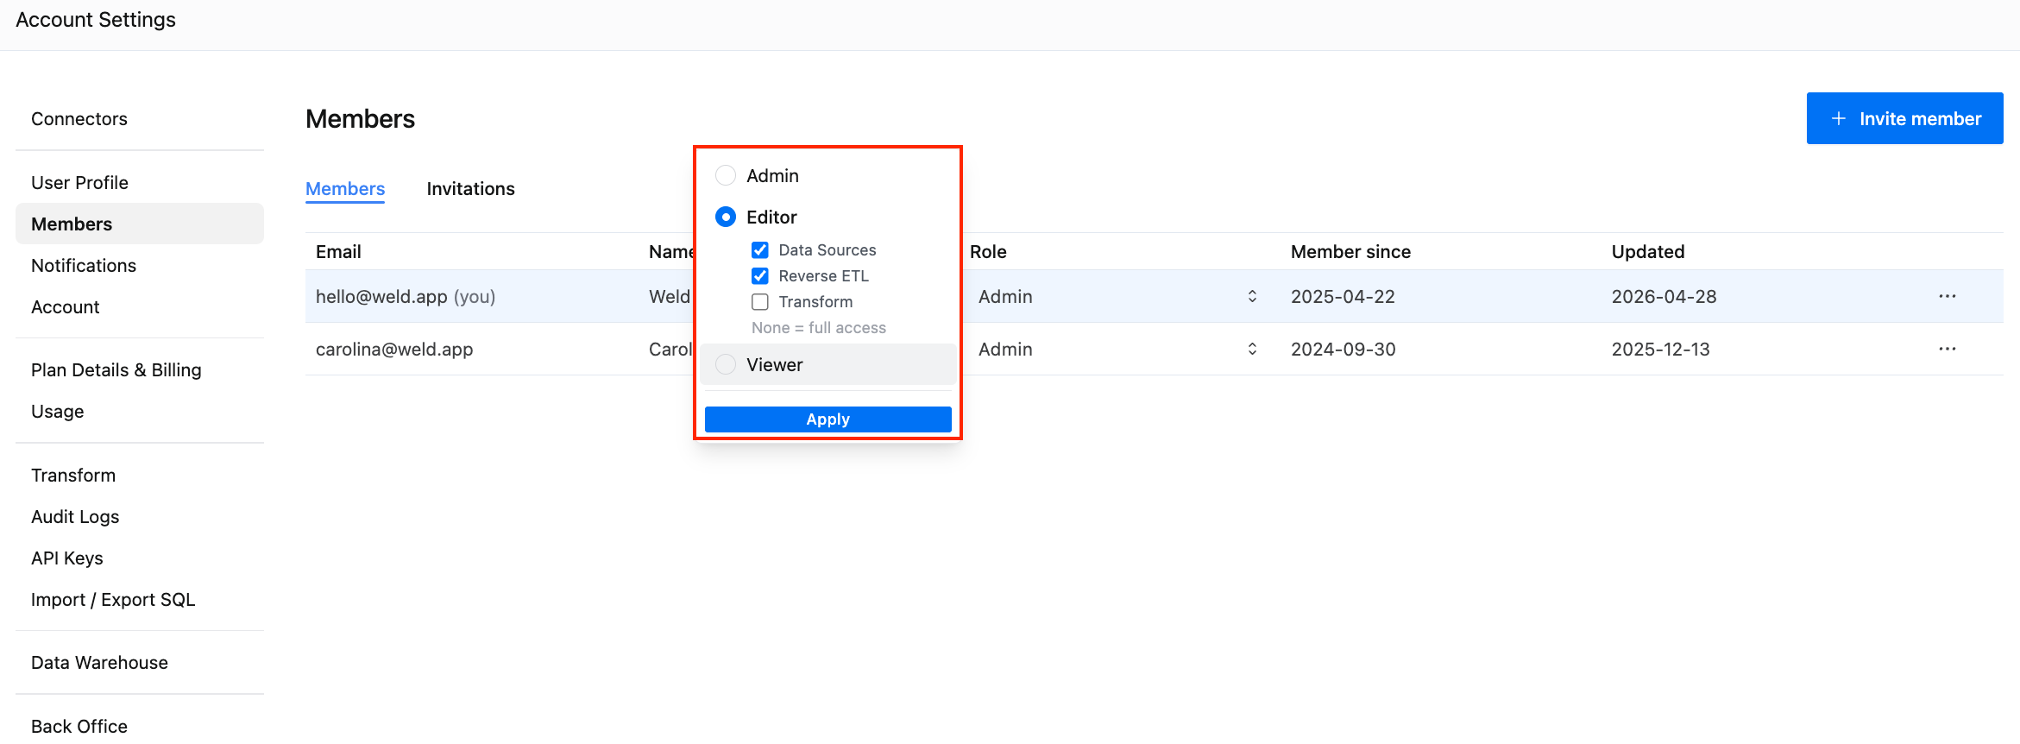Open more options for carolina@weld.app row

point(1947,349)
